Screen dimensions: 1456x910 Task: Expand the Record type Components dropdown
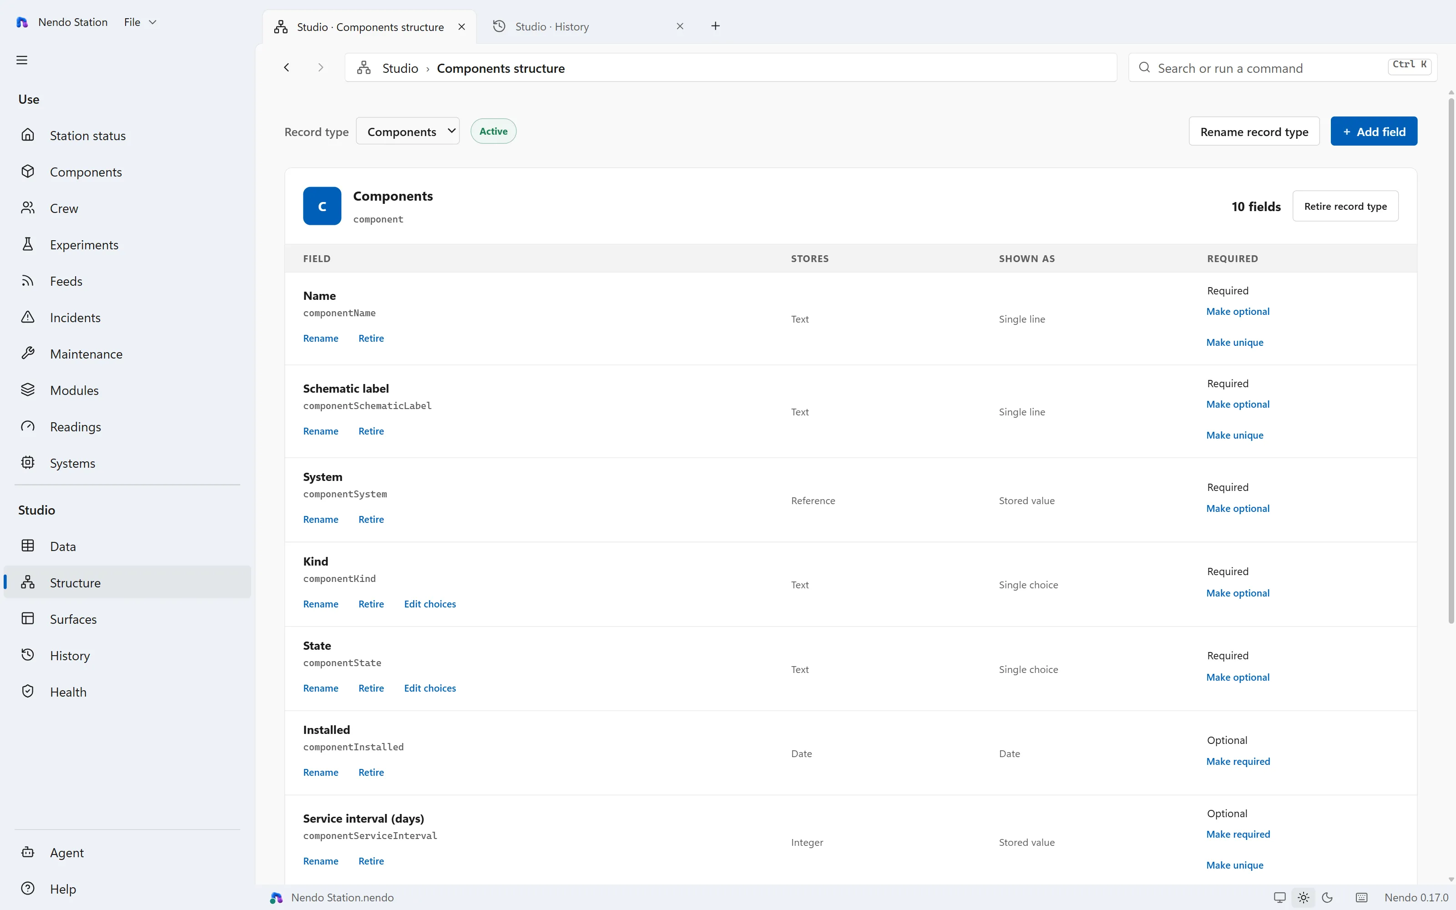[x=408, y=131]
